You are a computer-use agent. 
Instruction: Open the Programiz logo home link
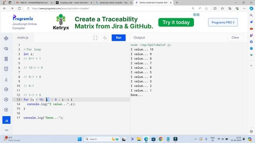[23, 18]
